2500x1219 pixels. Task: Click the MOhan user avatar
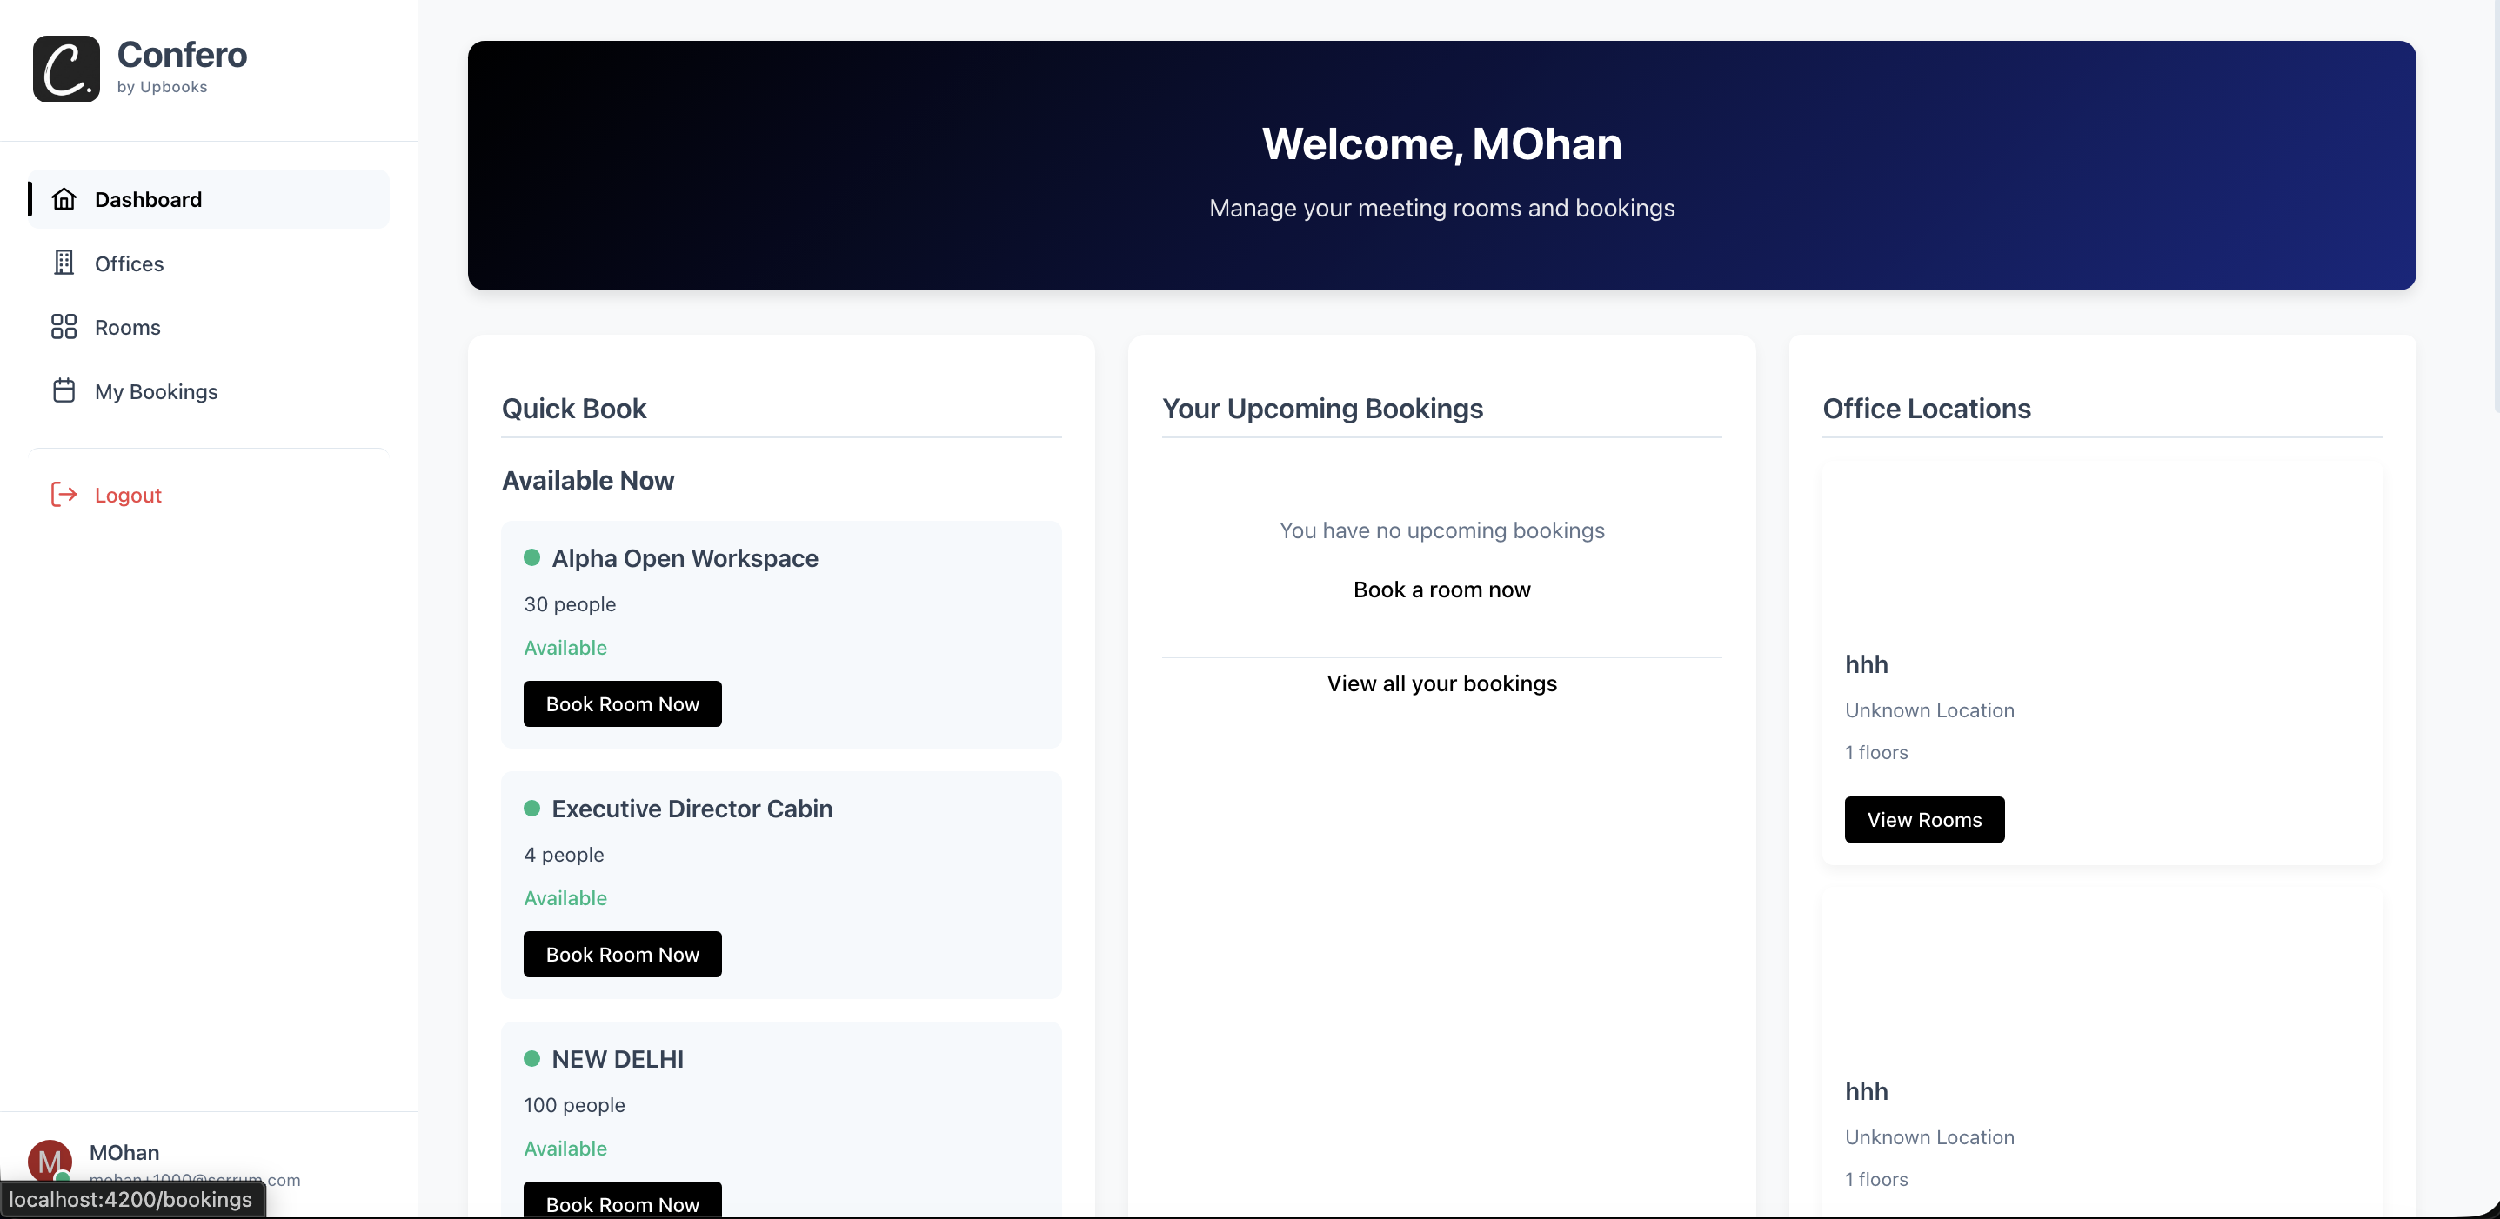coord(50,1160)
